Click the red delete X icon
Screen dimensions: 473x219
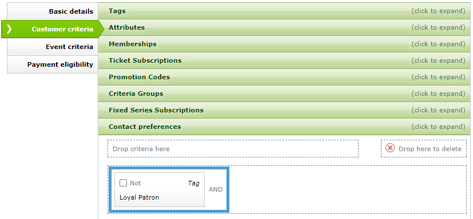390,148
